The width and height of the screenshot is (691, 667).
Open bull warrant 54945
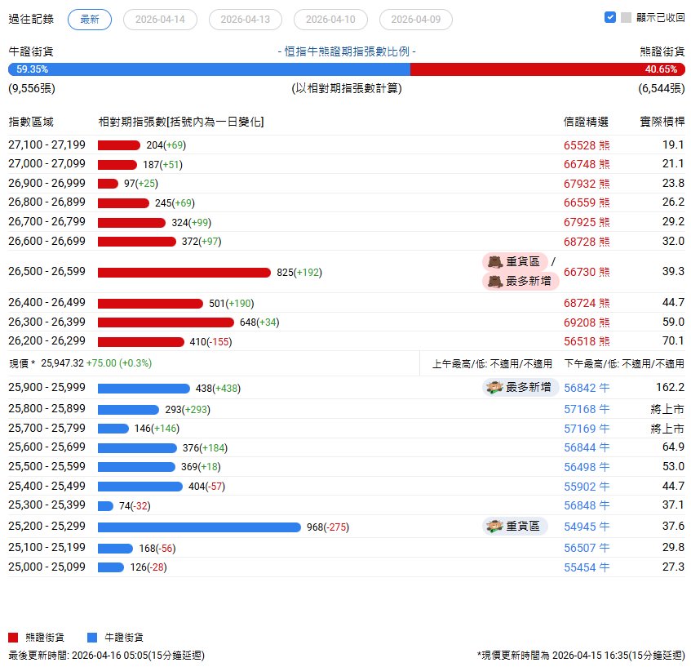coord(587,527)
